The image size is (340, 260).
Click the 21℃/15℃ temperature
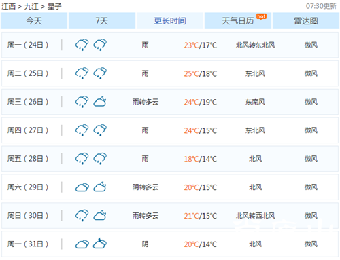201,216
